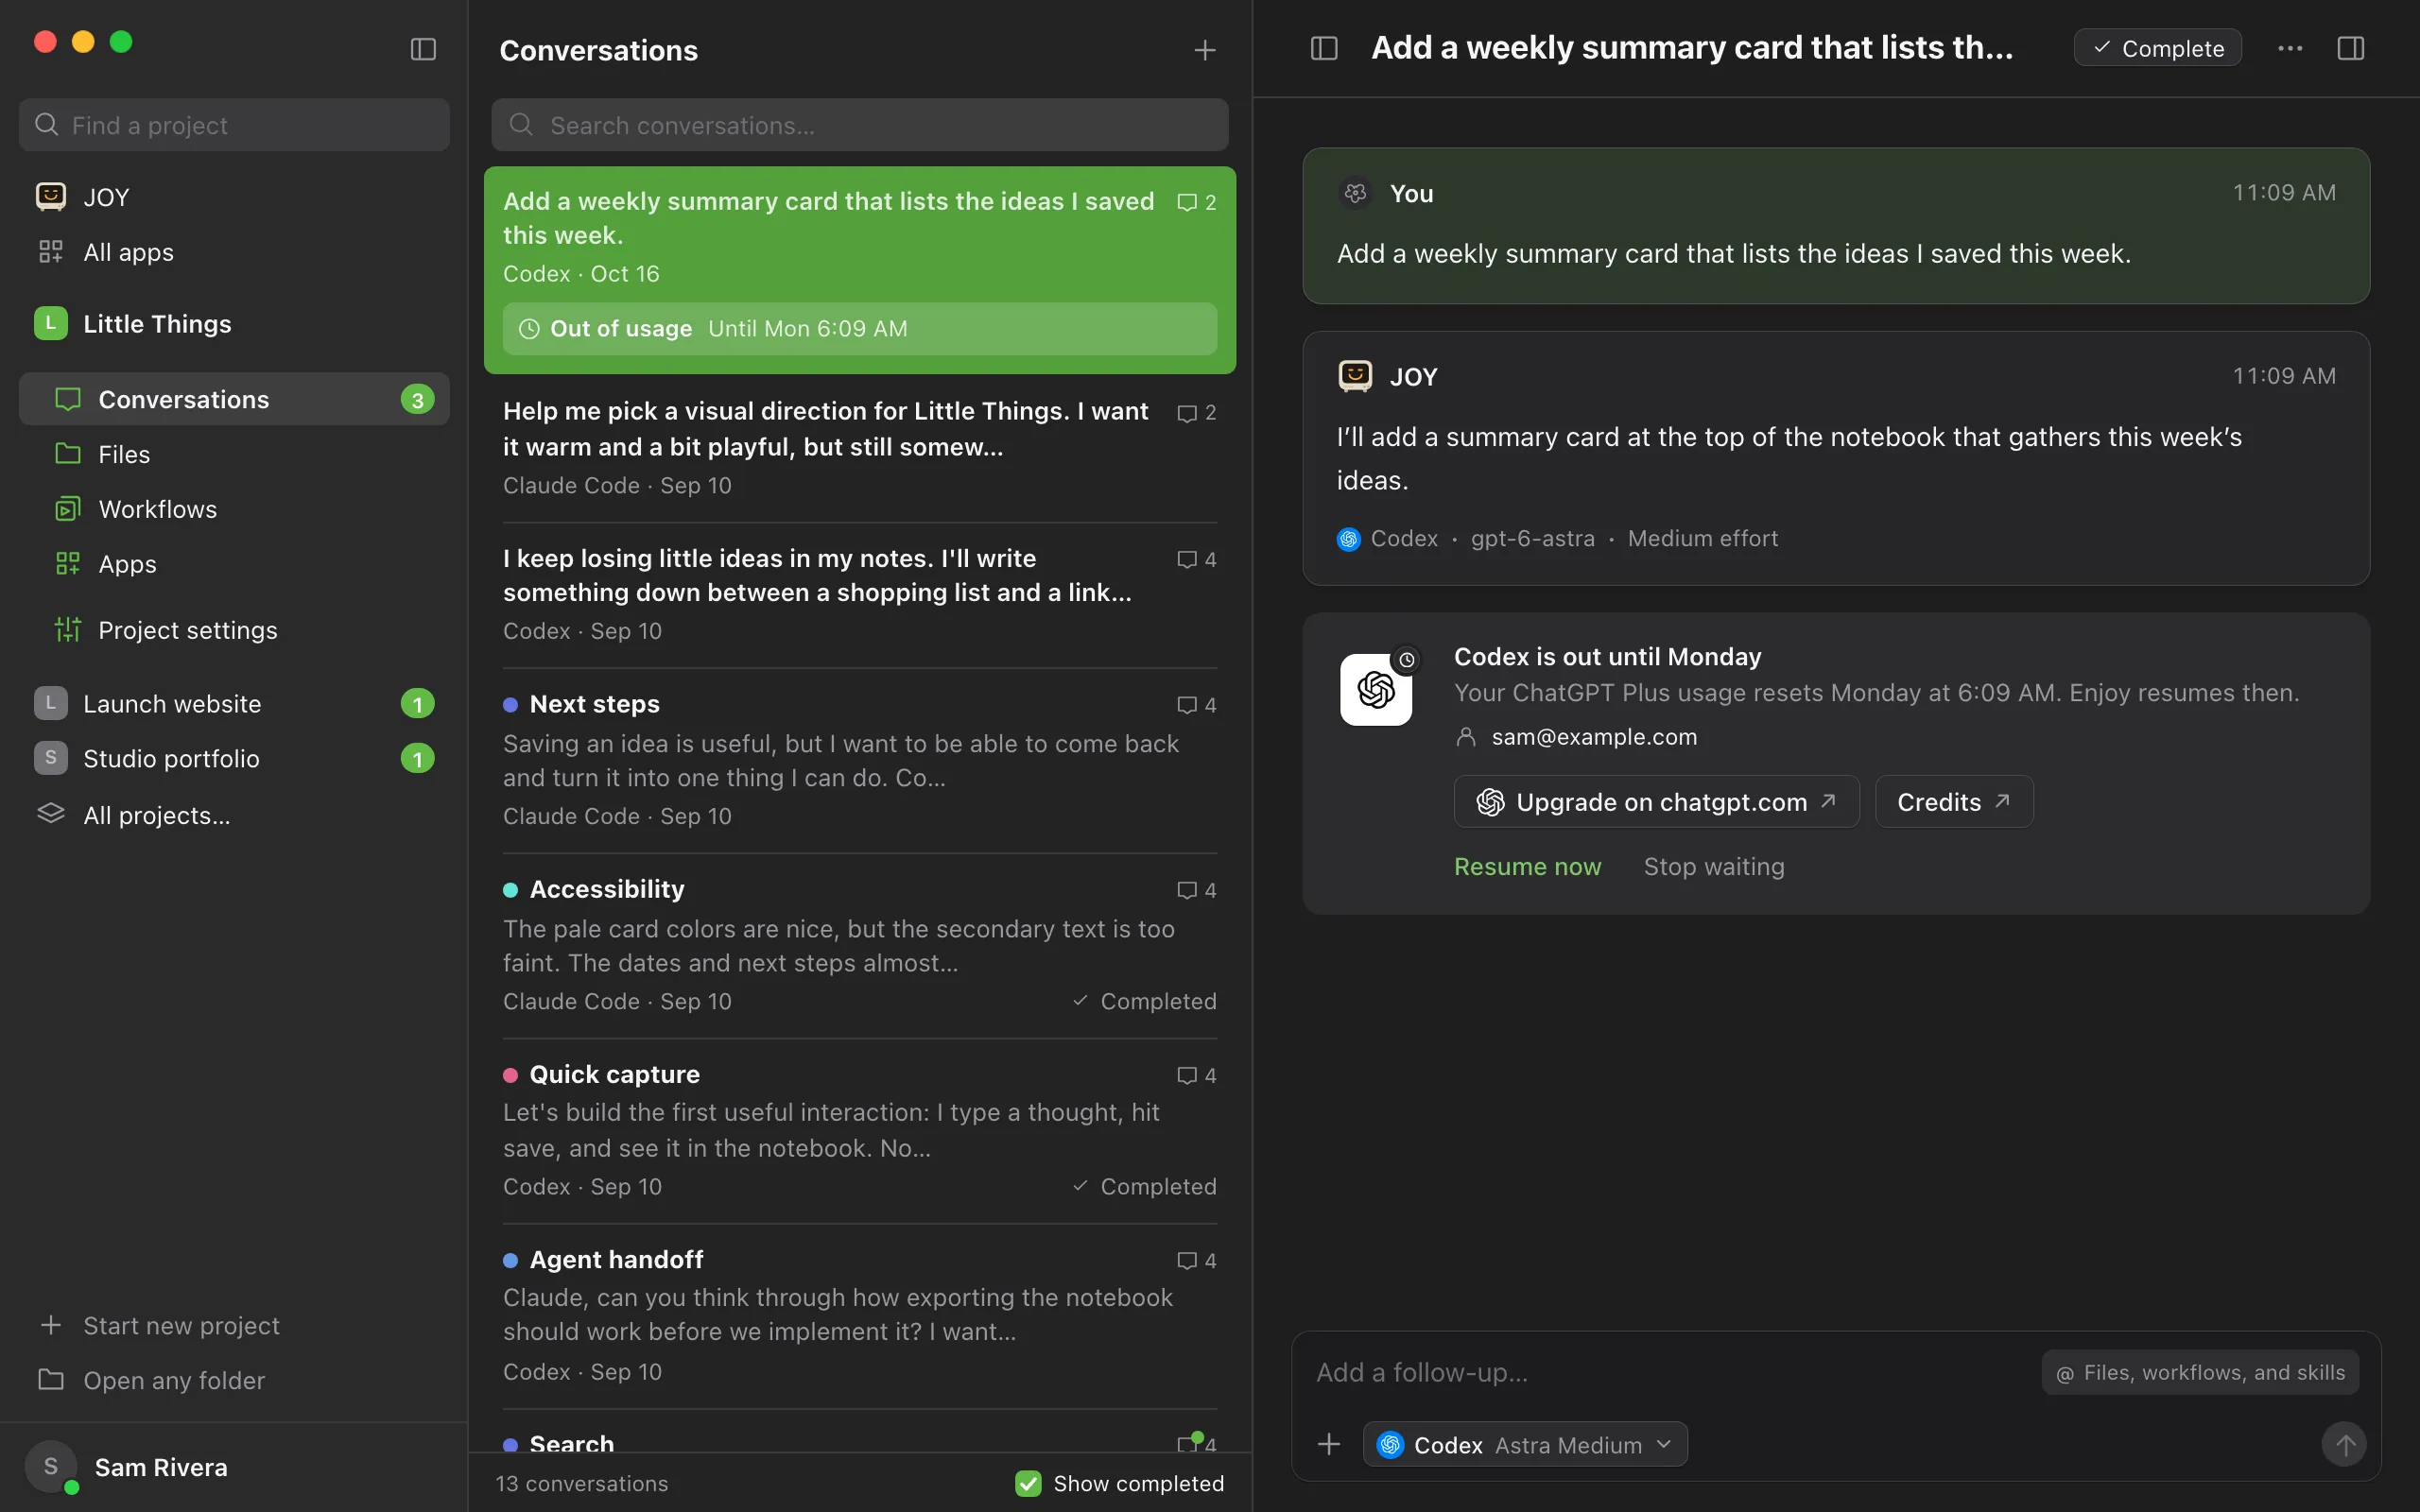The width and height of the screenshot is (2420, 1512).
Task: Open Workflows section label
Action: coord(158,509)
